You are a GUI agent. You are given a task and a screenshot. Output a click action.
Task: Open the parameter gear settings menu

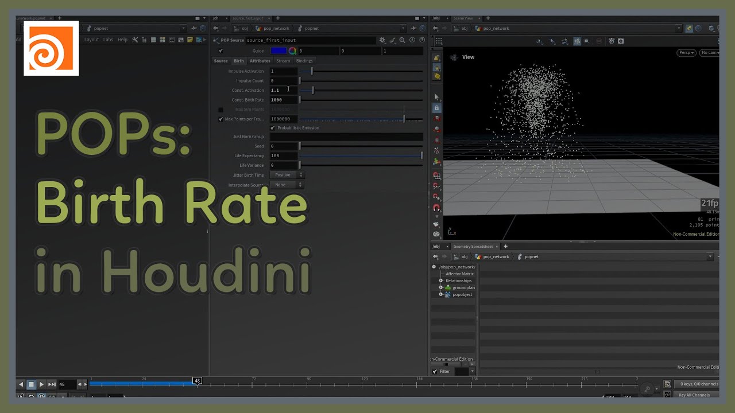tap(382, 40)
